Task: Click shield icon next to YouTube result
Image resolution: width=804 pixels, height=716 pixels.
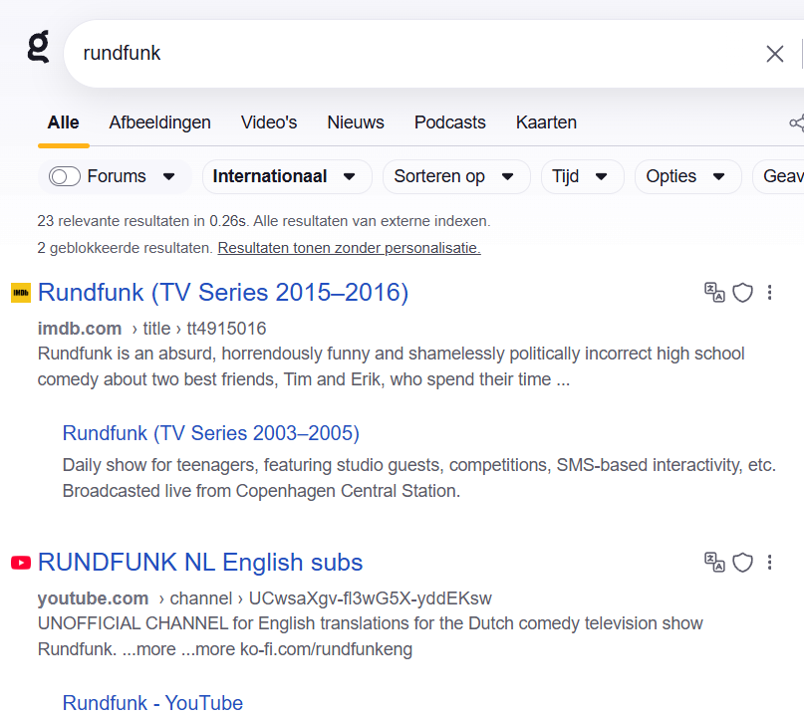Action: pyautogui.click(x=742, y=562)
